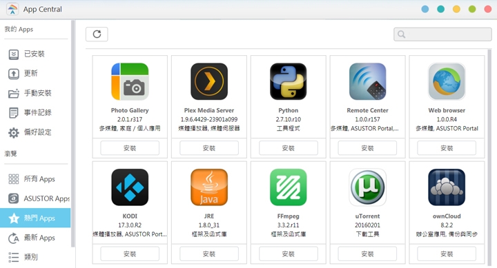
Task: Click the App Central logo icon
Action: pos(12,9)
